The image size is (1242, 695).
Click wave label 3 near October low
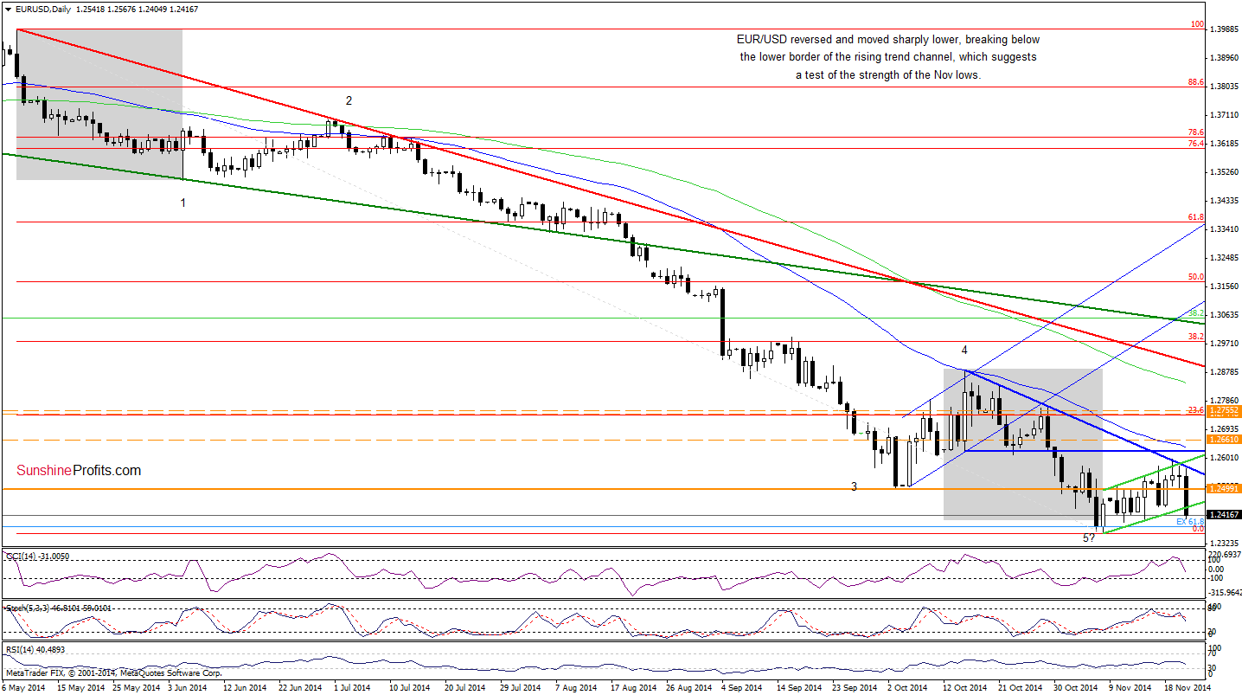tap(854, 487)
